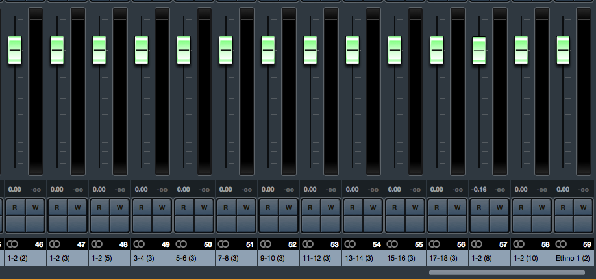Turn on Write automation for channel 50
This screenshot has width=596, height=280.
[x=204, y=207]
